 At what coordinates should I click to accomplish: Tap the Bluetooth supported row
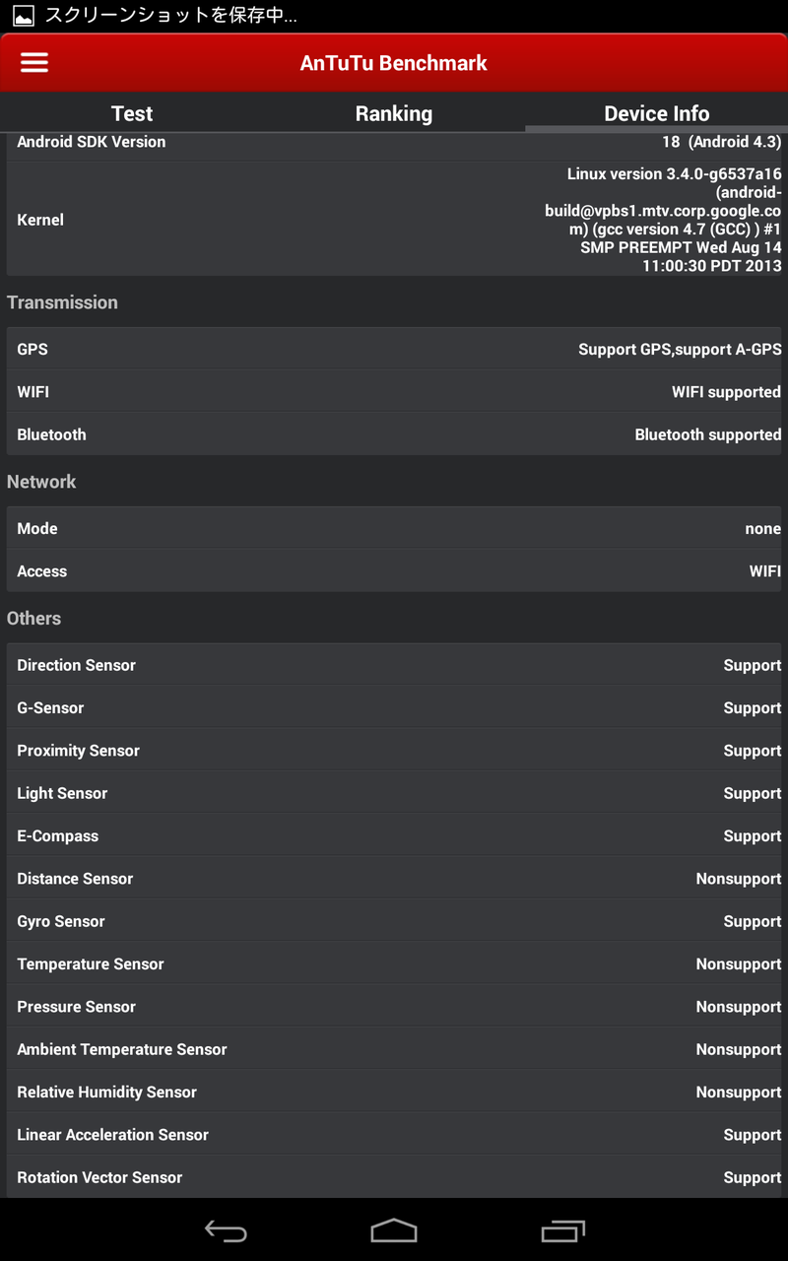[394, 434]
